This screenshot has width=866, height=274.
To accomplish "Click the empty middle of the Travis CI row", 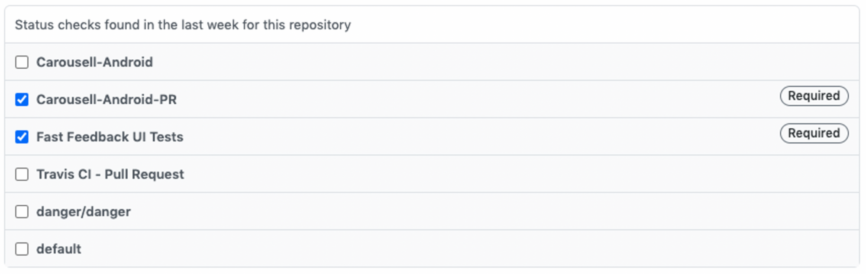I will pos(433,174).
